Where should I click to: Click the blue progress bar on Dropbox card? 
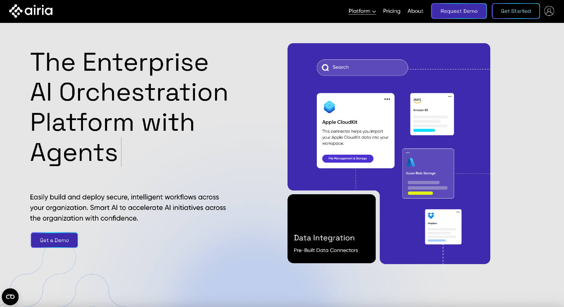(436, 240)
